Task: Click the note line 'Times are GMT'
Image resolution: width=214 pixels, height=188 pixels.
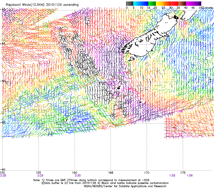Action: point(56,180)
